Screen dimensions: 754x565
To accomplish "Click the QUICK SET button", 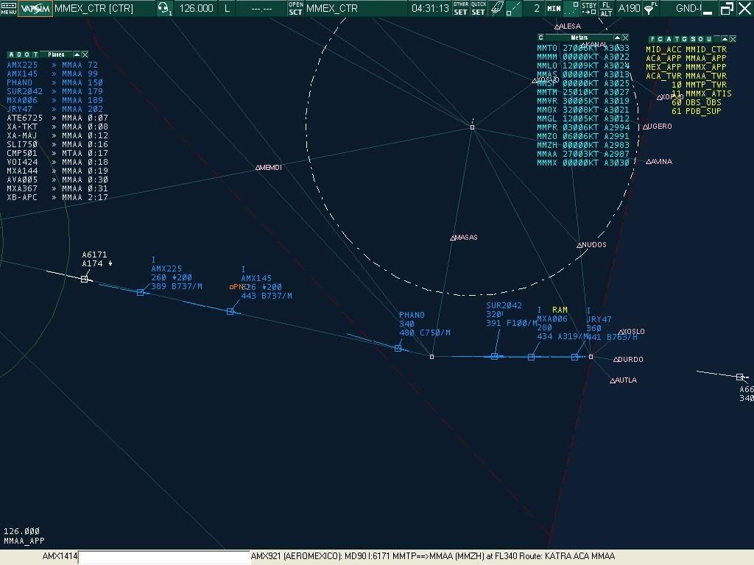I will 479,9.
